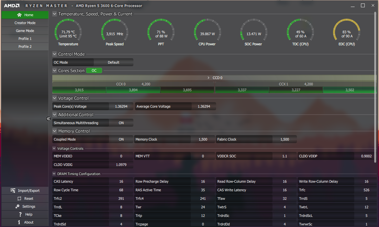The width and height of the screenshot is (379, 227).
Task: Collapse the Control Mode section
Action: 55,54
